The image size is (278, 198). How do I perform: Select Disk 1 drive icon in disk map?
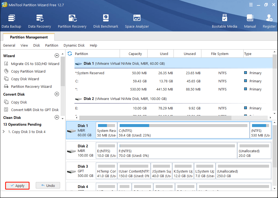click(71, 131)
